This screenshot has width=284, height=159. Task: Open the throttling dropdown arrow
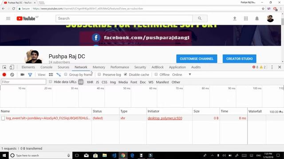190,74
